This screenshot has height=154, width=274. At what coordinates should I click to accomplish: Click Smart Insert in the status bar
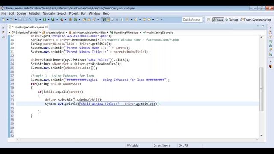pyautogui.click(x=162, y=145)
